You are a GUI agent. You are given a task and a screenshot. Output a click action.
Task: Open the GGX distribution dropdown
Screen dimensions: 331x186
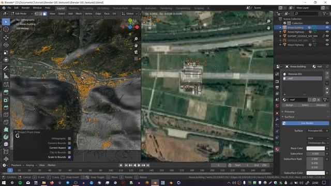point(318,138)
